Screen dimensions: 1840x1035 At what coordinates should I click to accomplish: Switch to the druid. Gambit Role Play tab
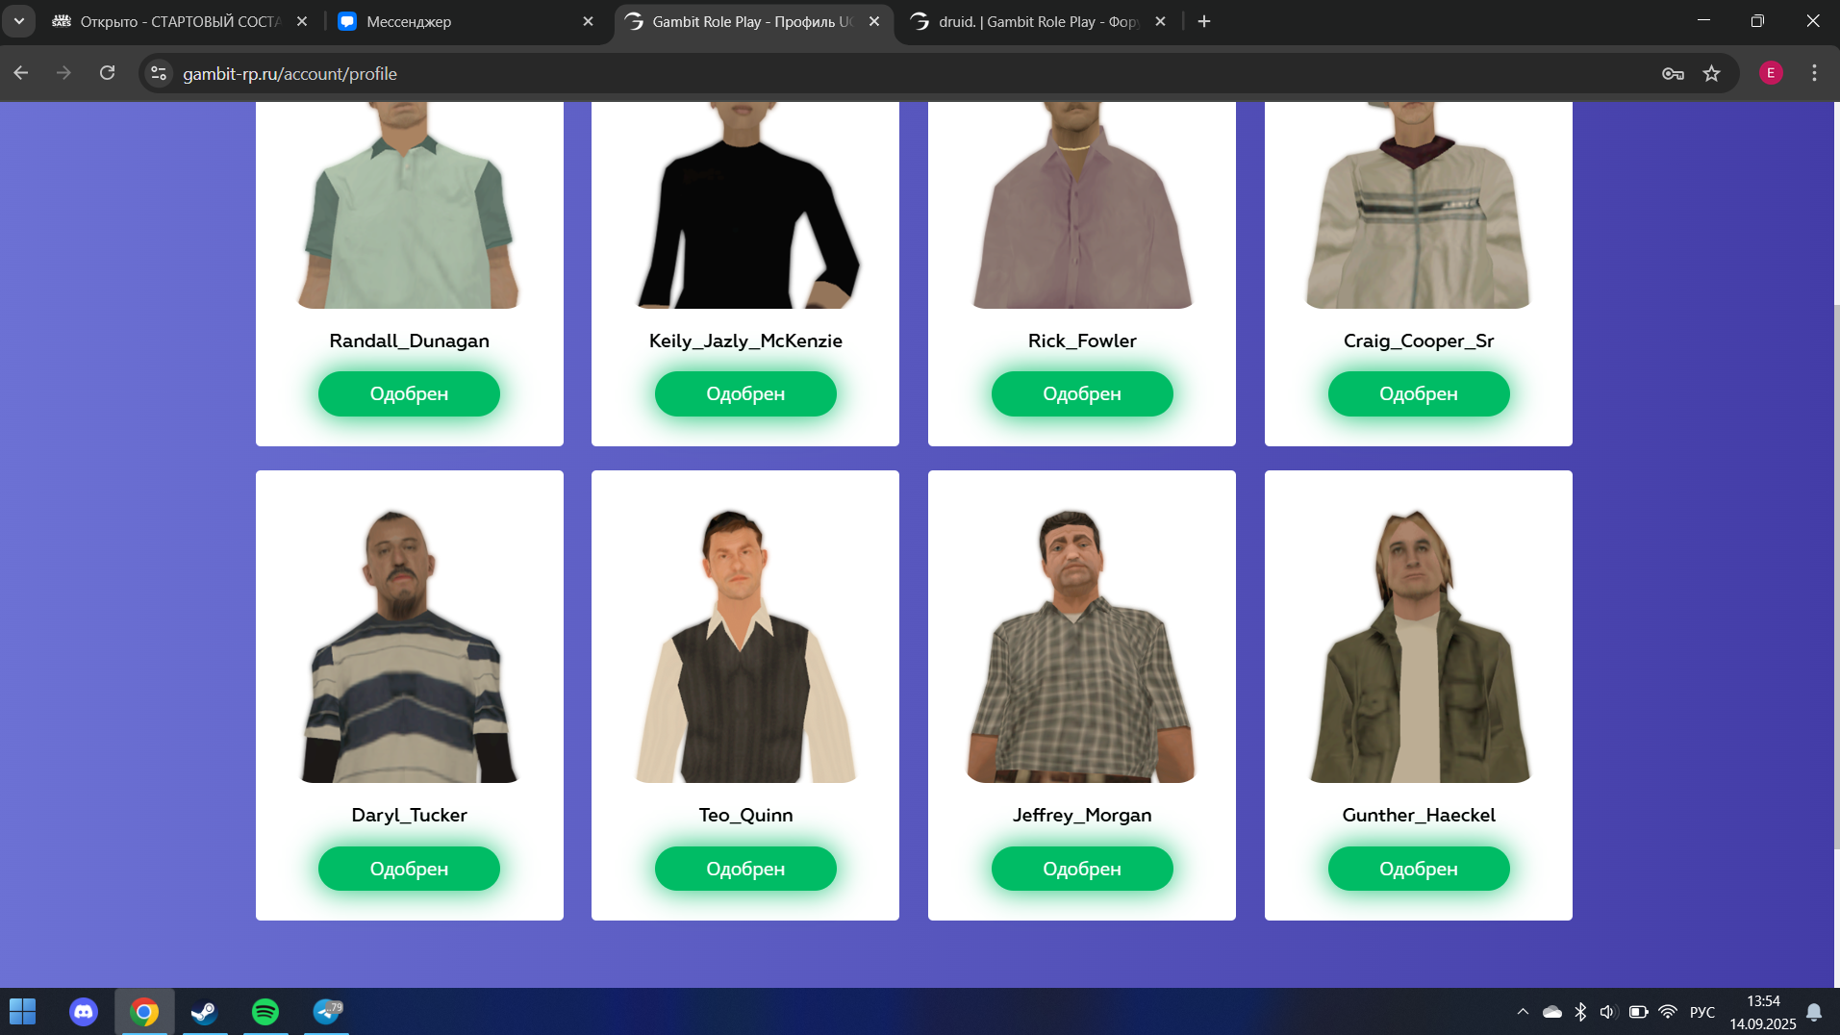coord(1039,21)
